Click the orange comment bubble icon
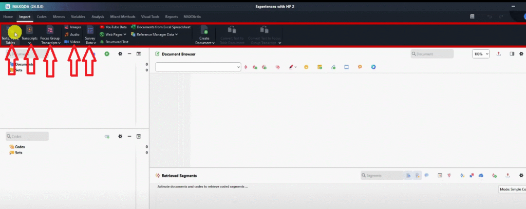 [x=360, y=67]
